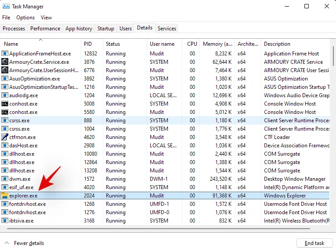Sort by the Memory column header
This screenshot has width=336, height=252.
coord(217,44)
